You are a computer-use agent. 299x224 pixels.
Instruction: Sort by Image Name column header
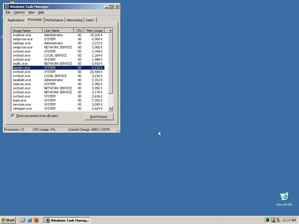pyautogui.click(x=27, y=30)
